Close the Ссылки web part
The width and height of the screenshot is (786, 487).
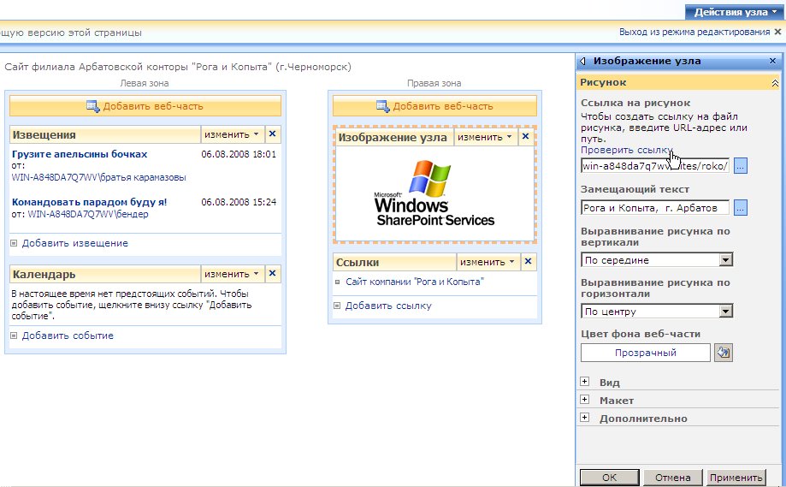(x=528, y=261)
